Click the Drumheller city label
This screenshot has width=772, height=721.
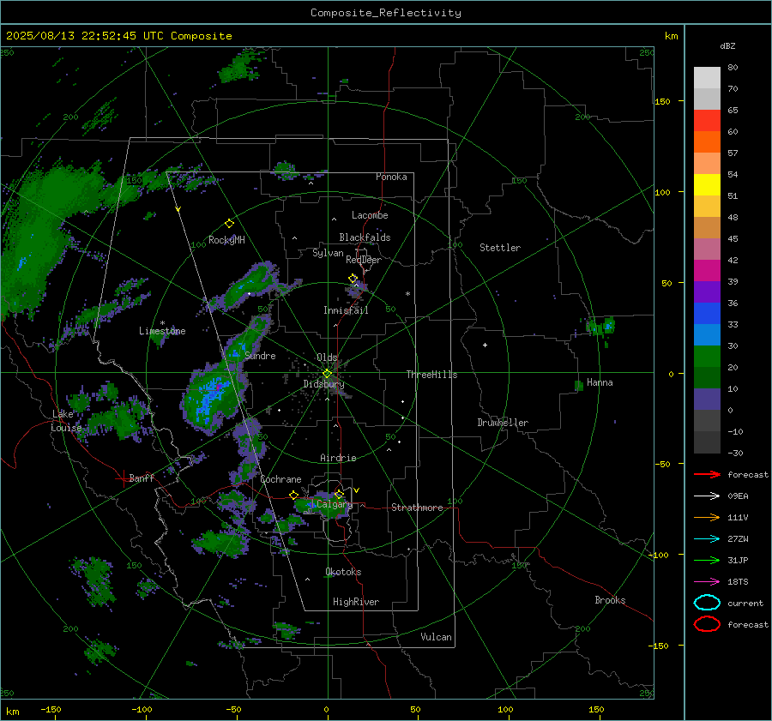[x=503, y=423]
